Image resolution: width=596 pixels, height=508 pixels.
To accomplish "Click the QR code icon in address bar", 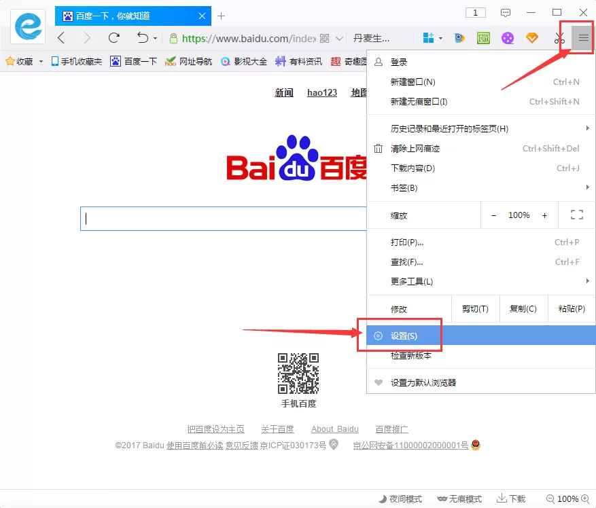I will (x=324, y=39).
